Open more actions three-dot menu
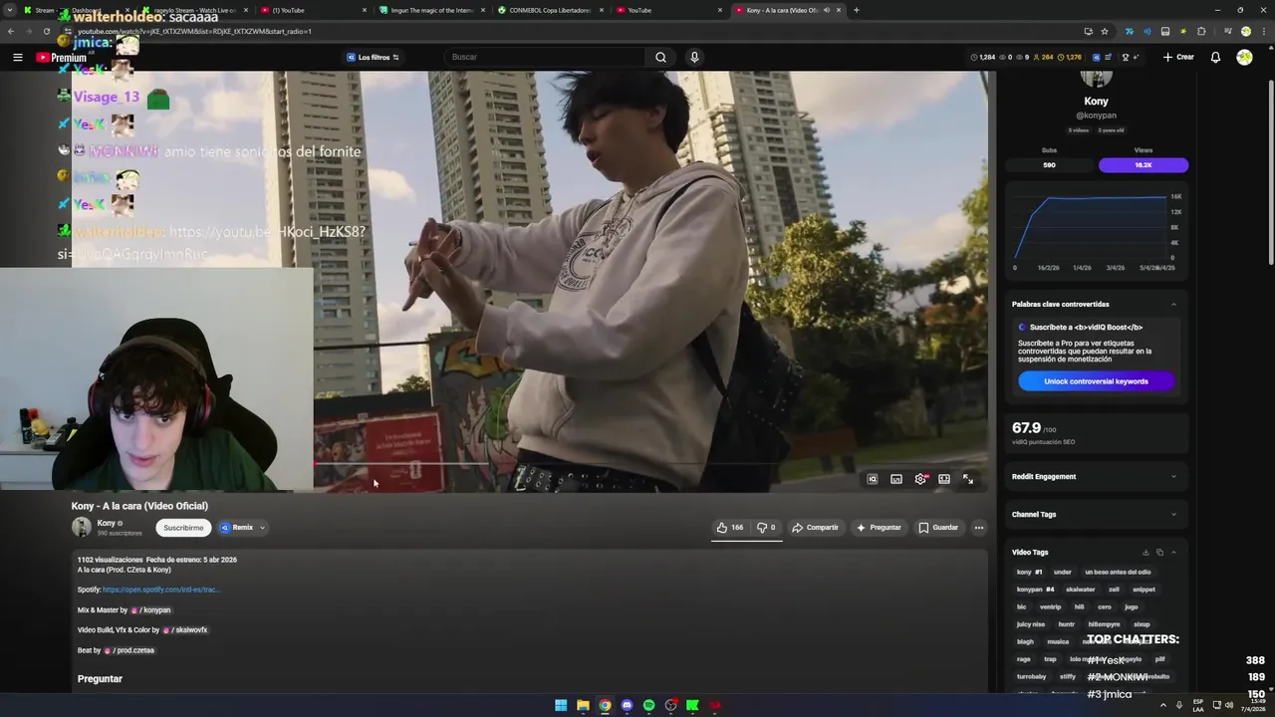This screenshot has width=1275, height=717. 979,528
